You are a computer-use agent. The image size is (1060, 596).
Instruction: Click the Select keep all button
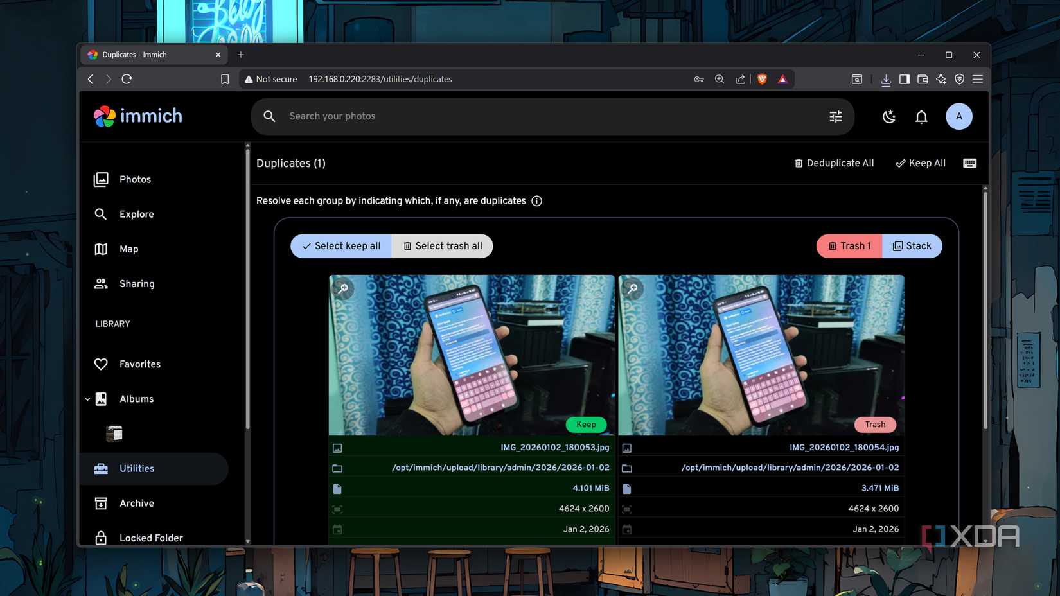(340, 246)
